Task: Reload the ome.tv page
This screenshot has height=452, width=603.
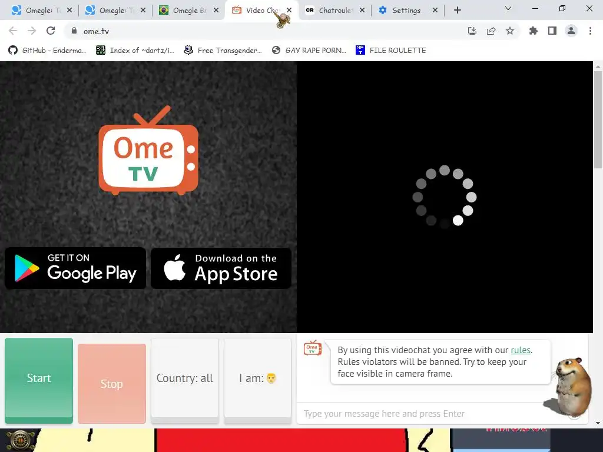Action: click(51, 31)
